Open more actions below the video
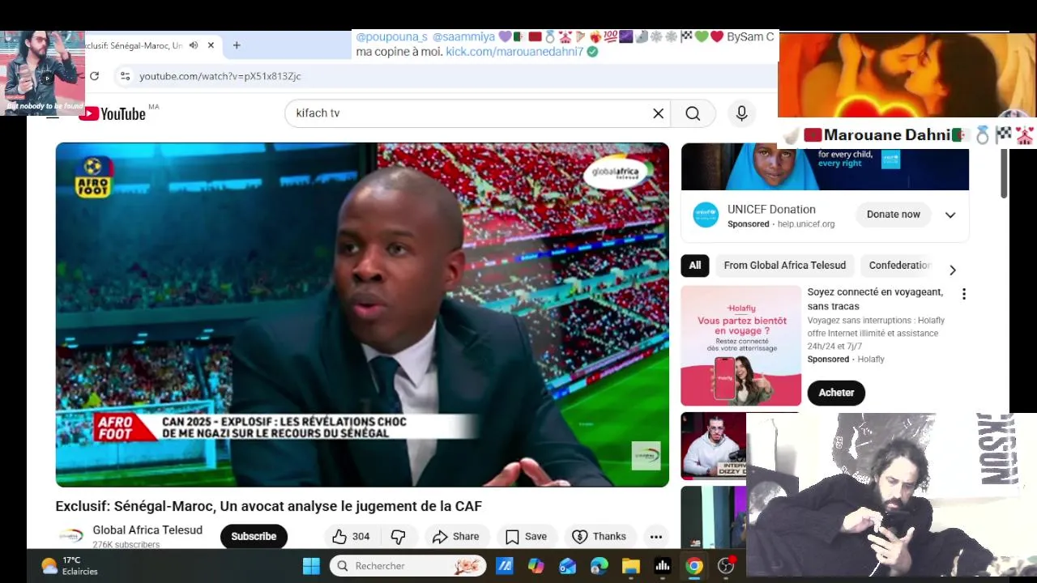 coord(656,536)
